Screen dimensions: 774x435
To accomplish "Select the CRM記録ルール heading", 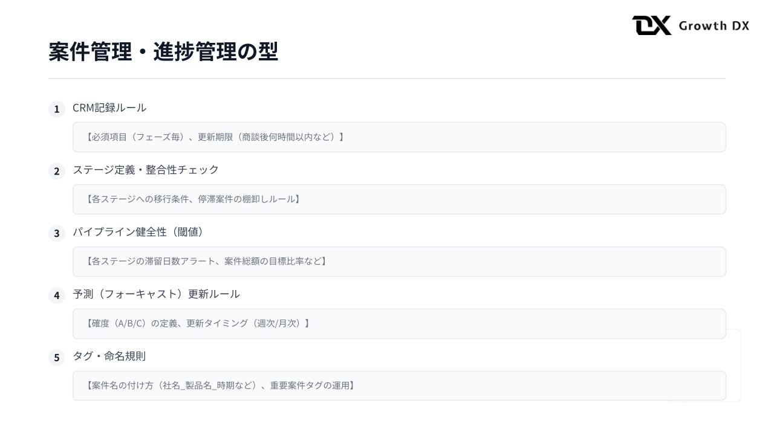I will click(109, 108).
